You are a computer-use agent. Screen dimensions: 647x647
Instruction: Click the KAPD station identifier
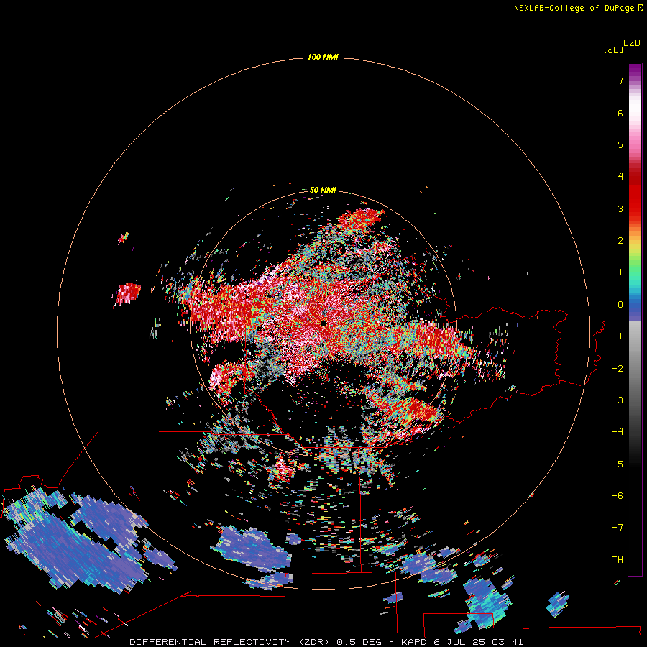[414, 642]
